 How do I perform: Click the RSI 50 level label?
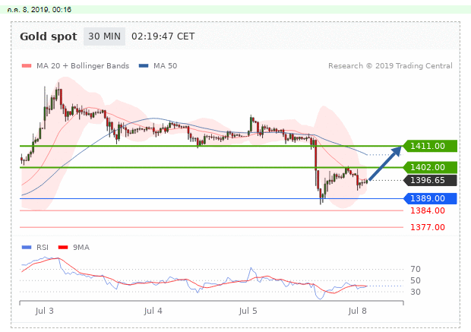(x=416, y=280)
